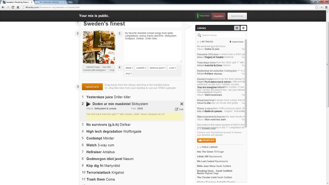This screenshot has width=329, height=185.
Task: Collapse the My Tracks section
Action: point(199,42)
